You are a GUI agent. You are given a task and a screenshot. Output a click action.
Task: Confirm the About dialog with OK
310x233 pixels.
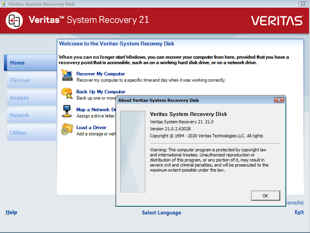[265, 196]
